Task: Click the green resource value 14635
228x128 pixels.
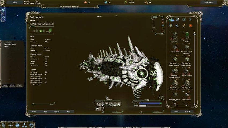Action: coord(131,2)
